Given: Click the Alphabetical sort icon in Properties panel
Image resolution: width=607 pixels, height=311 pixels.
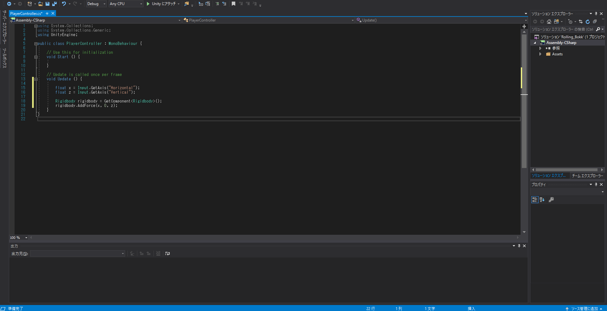Looking at the screenshot, I should [542, 200].
